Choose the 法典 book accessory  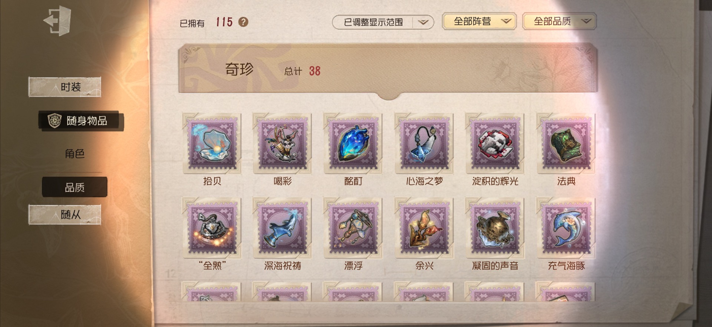tap(566, 143)
